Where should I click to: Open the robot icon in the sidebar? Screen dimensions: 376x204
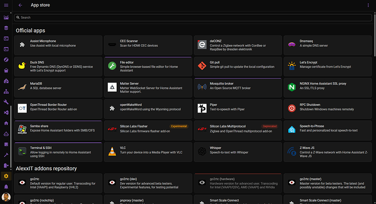6,134
